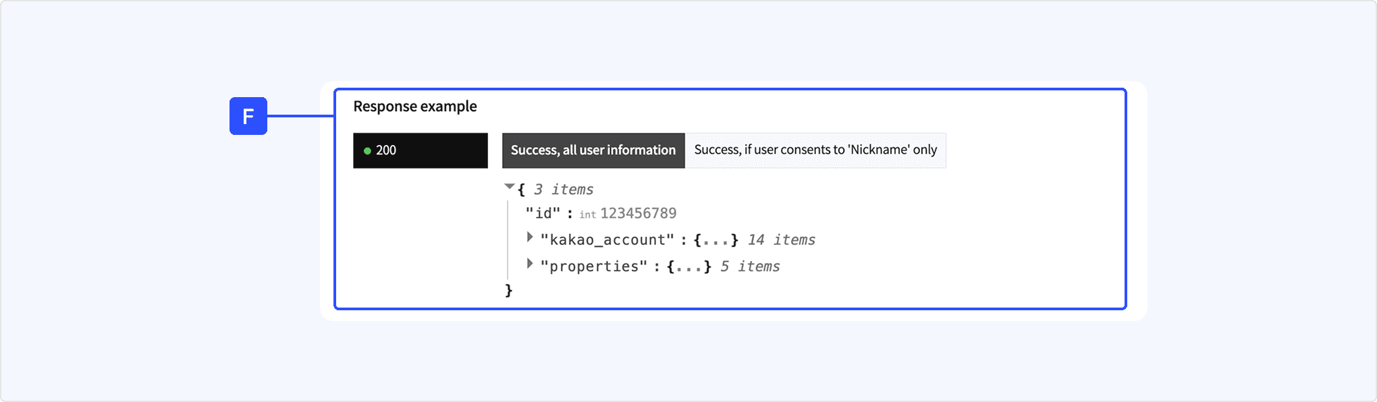Click the "id" key in JSON

point(543,214)
